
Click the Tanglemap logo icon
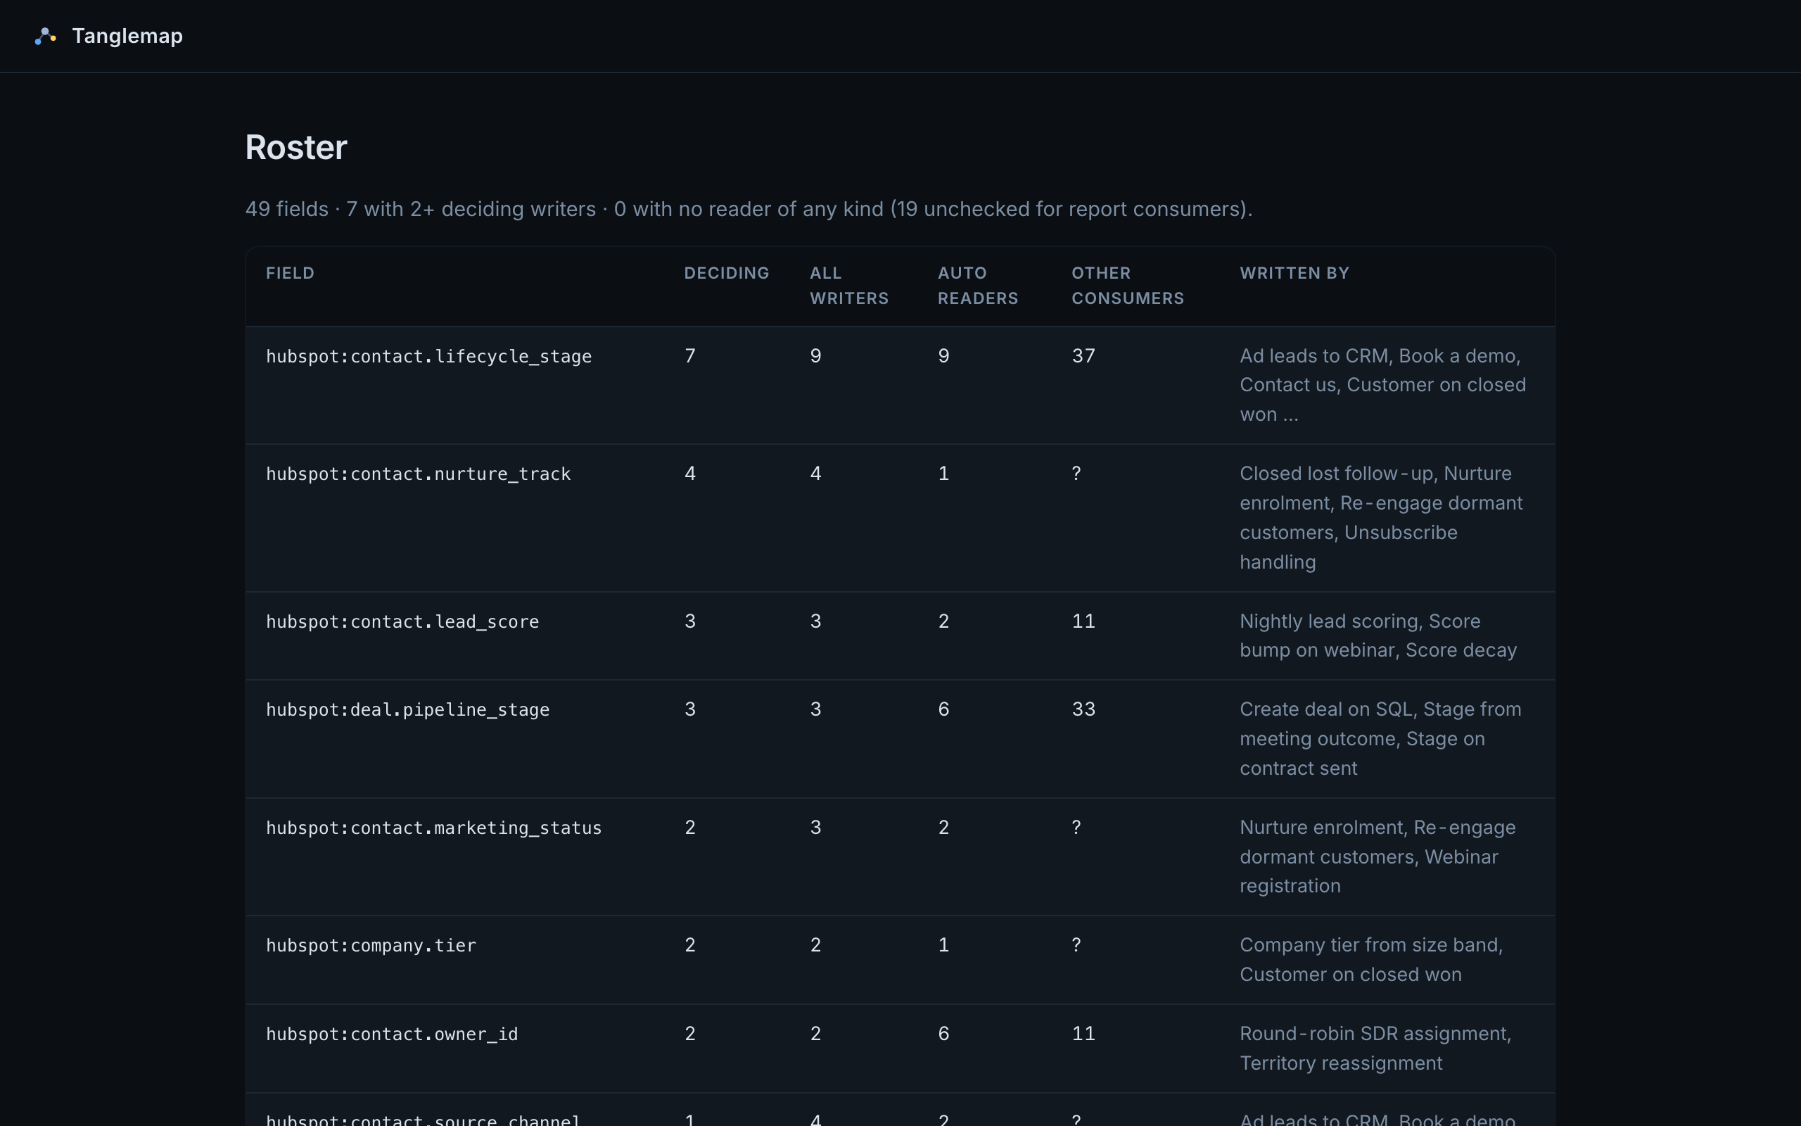(x=46, y=36)
